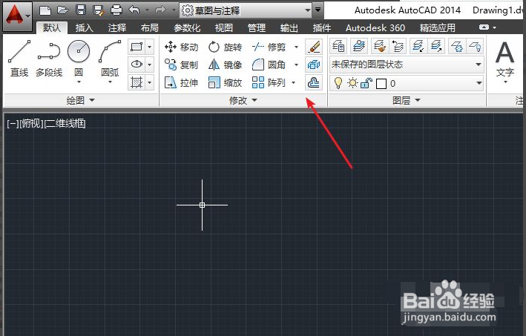Click the Redo arrow icon
The height and width of the screenshot is (336, 526).
tap(160, 10)
